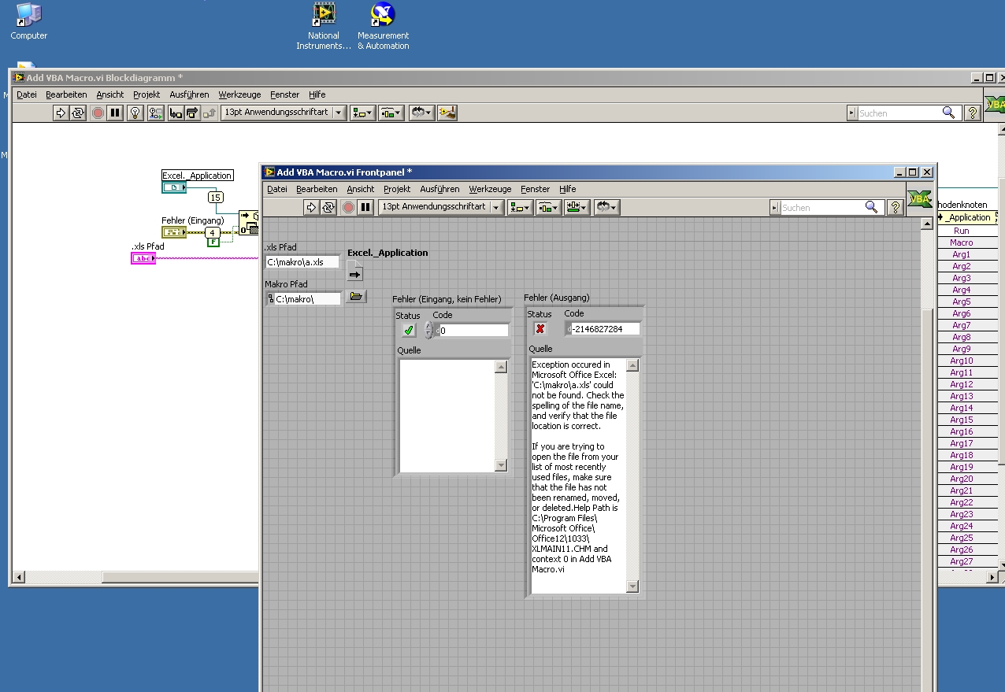The height and width of the screenshot is (692, 1005).
Task: Click the Run arrow in Frontpanel toolbar
Action: 311,207
